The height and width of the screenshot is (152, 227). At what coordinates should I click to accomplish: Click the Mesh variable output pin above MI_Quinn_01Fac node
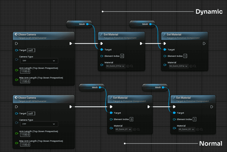pyautogui.click(x=87, y=24)
